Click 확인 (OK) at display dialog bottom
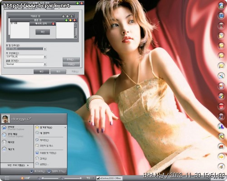This screenshot has width=227, height=181. coord(41,71)
